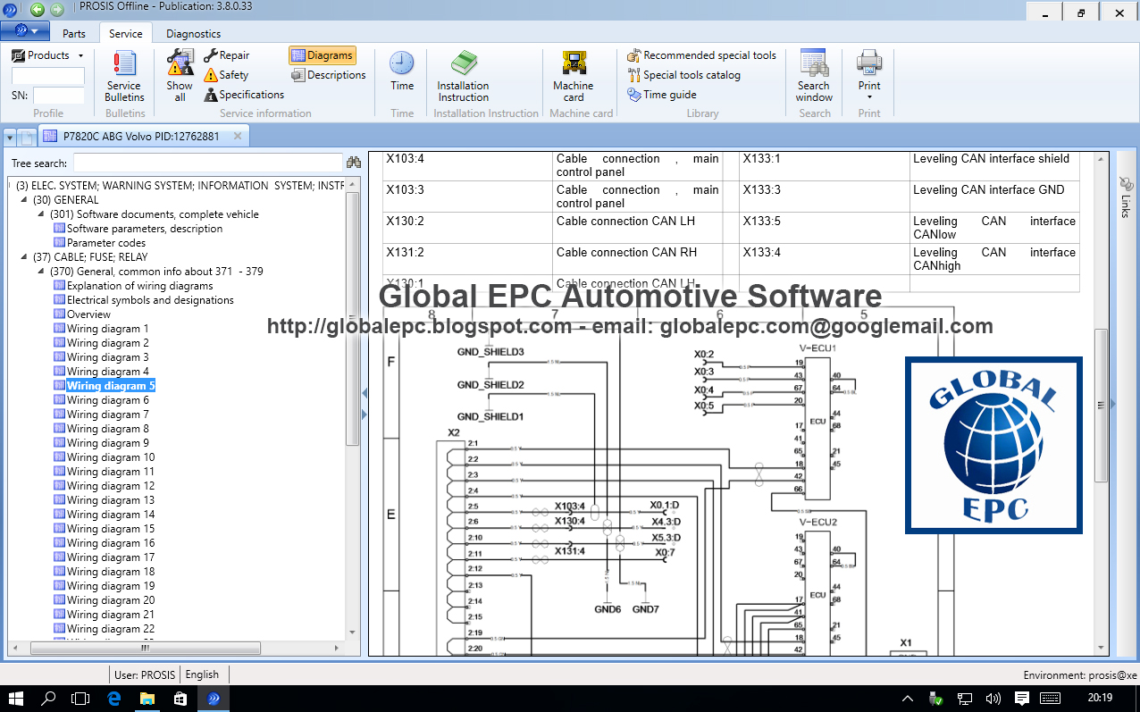Open notification center icon
Viewport: 1140px width, 712px height.
[x=1022, y=698]
